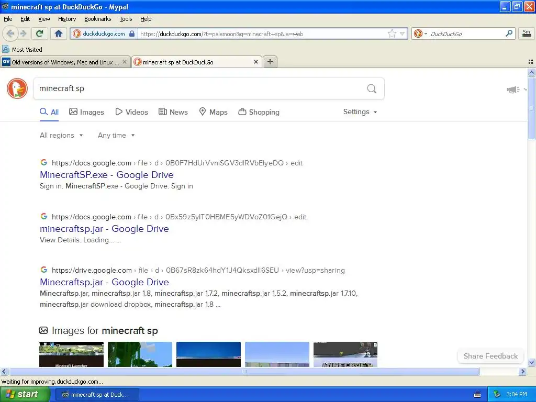Image resolution: width=536 pixels, height=402 pixels.
Task: Open the All regions filter
Action: [x=62, y=135]
